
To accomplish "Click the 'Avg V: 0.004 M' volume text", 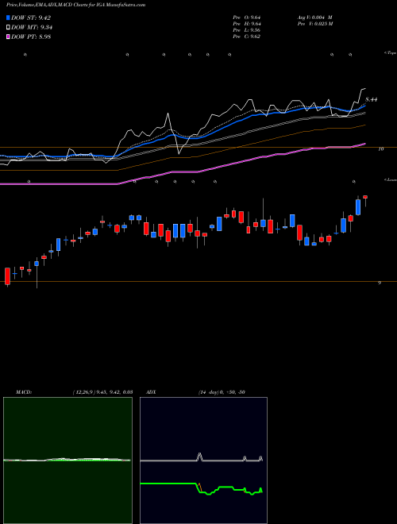I will pyautogui.click(x=314, y=17).
